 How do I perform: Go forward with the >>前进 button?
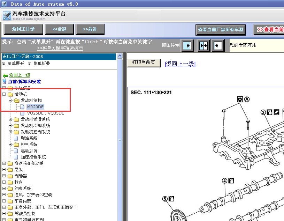90,29
